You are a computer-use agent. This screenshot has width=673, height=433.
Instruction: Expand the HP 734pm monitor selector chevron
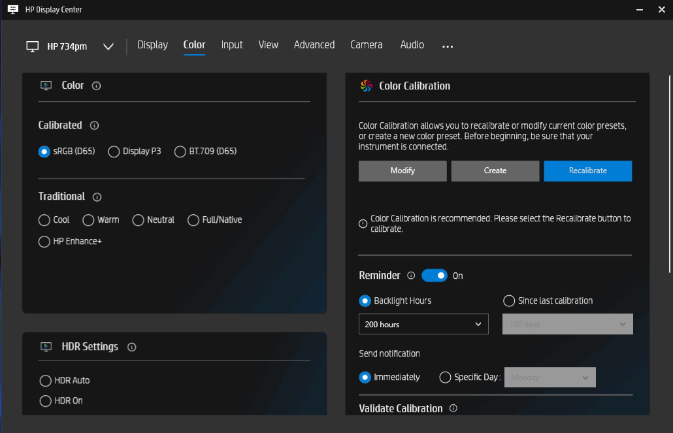[x=108, y=46]
